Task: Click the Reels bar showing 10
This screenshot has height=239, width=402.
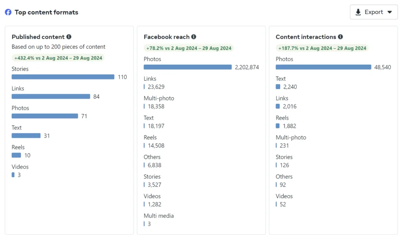Action: pyautogui.click(x=16, y=155)
